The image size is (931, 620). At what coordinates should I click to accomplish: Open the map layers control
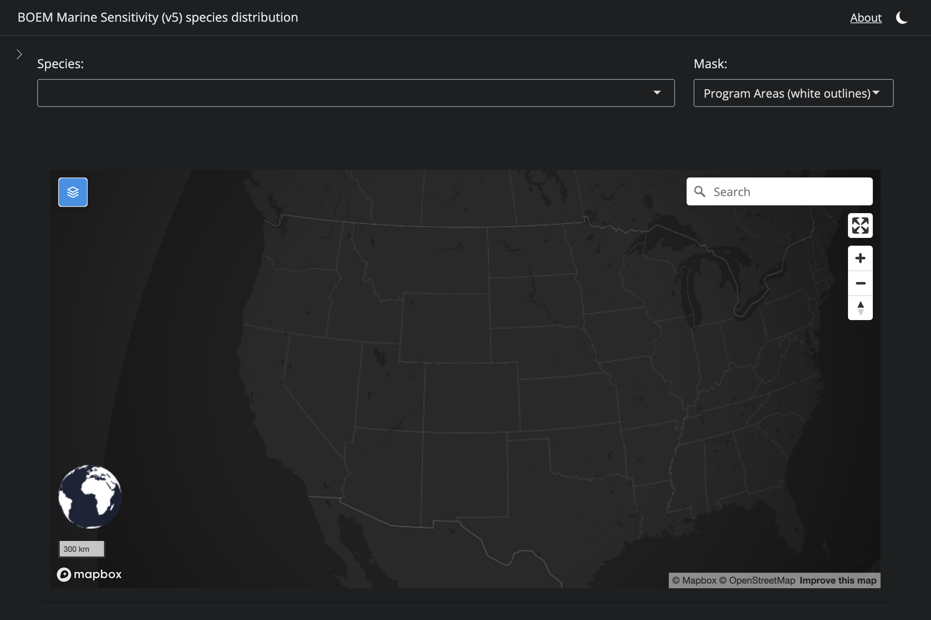tap(73, 192)
